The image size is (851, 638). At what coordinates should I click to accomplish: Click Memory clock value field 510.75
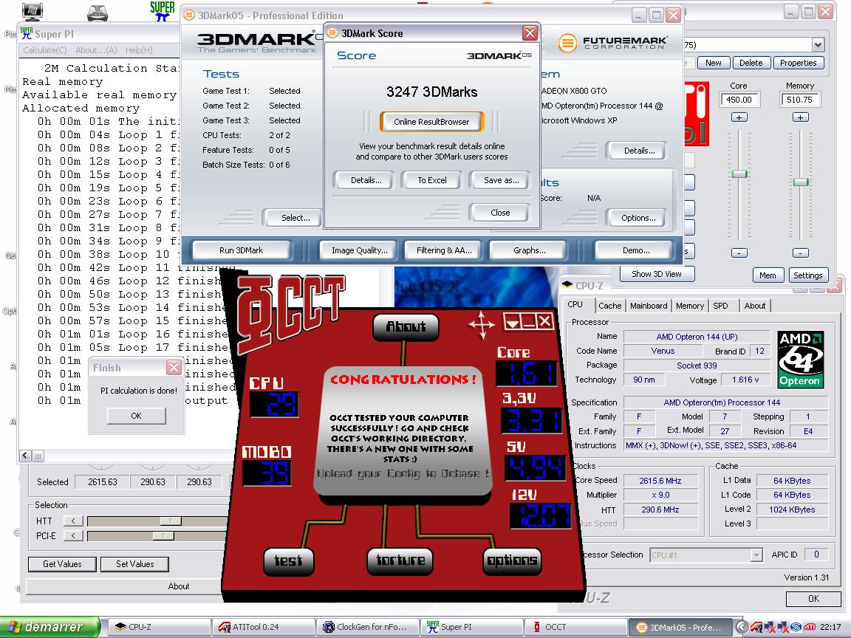pyautogui.click(x=800, y=100)
